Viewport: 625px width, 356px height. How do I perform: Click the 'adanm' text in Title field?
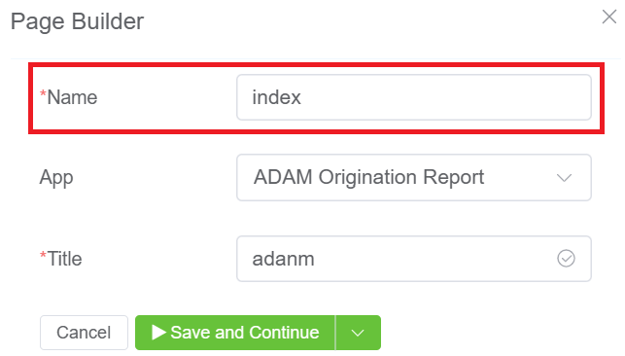283,259
